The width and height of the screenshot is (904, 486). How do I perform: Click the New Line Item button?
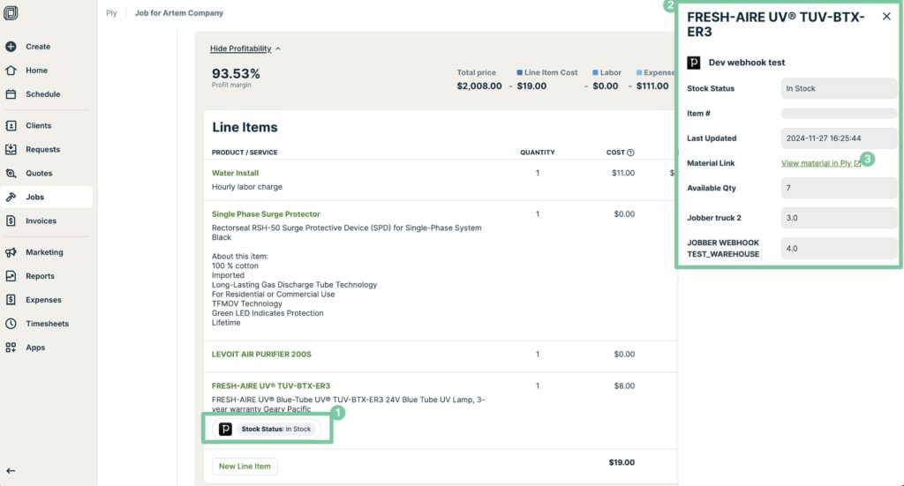(245, 467)
